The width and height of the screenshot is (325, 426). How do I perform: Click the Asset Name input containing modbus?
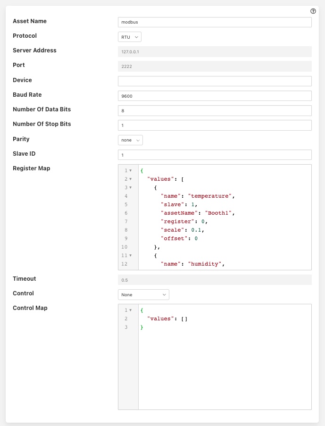(215, 22)
